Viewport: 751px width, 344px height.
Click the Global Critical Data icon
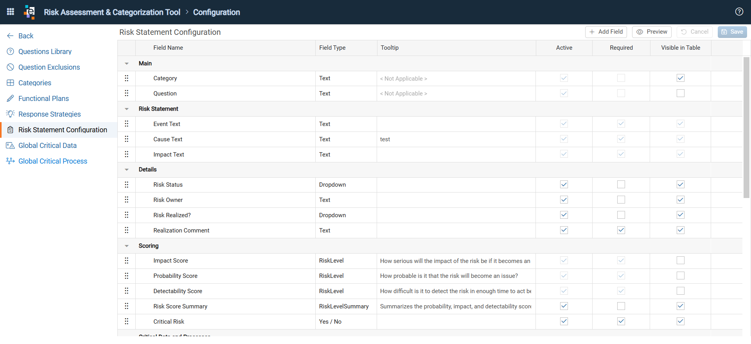(x=11, y=146)
